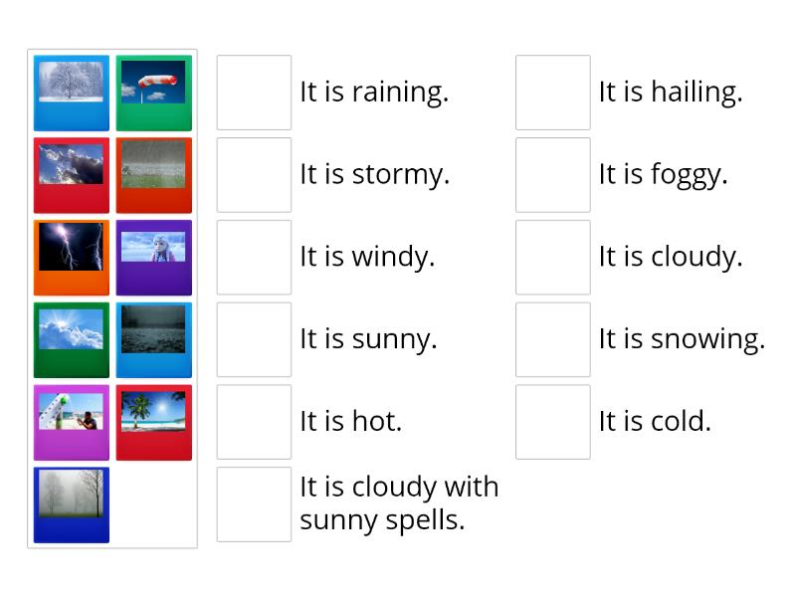Click the answer box beside "It is hailing."

[x=553, y=93]
